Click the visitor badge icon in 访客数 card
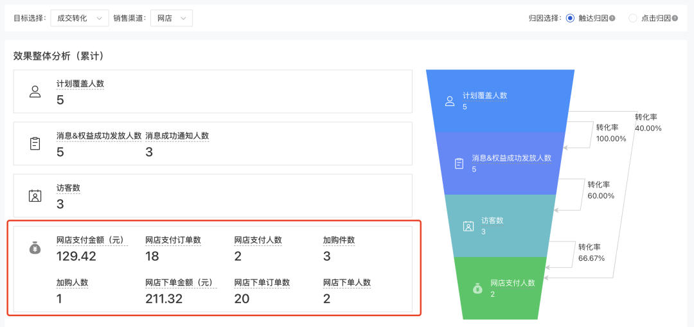 tap(35, 195)
